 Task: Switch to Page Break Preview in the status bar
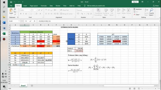click(x=139, y=88)
